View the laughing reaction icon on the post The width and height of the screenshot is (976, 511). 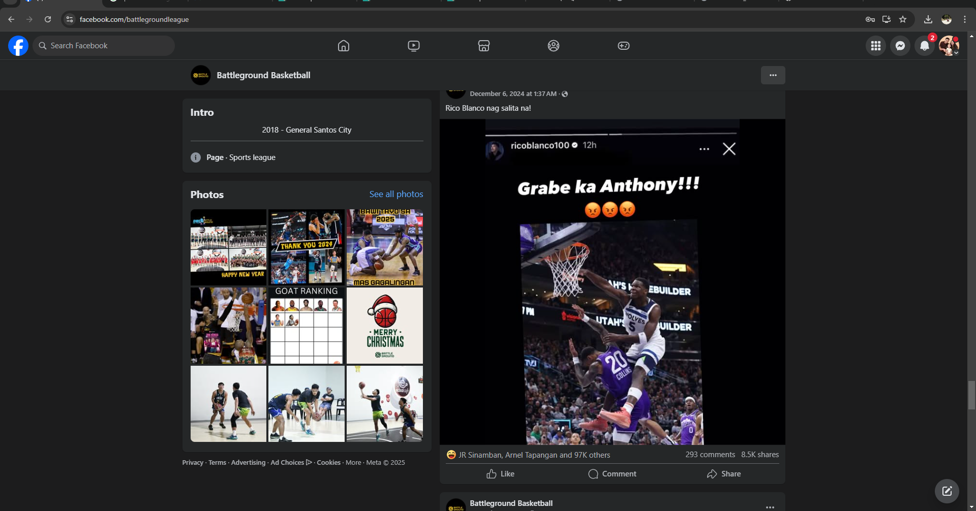point(451,455)
